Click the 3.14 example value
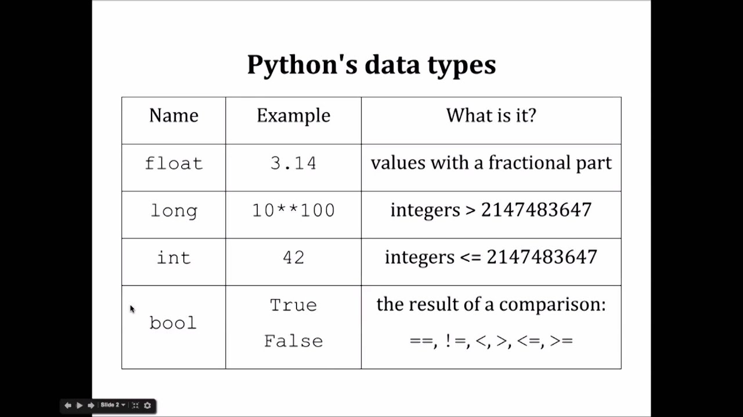This screenshot has height=417, width=743. [x=293, y=163]
